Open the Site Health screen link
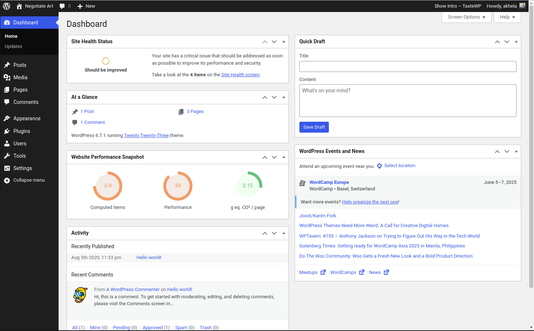Image resolution: width=534 pixels, height=331 pixels. click(x=240, y=75)
